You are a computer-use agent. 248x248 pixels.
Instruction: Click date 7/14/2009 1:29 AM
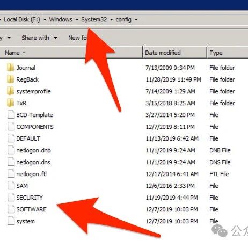[170, 91]
